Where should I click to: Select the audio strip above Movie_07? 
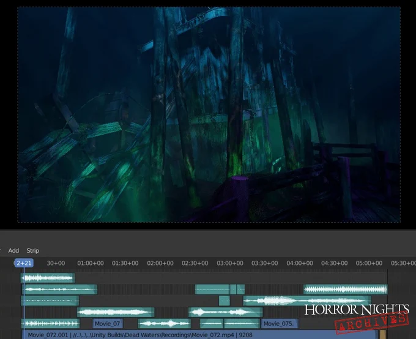(116, 312)
